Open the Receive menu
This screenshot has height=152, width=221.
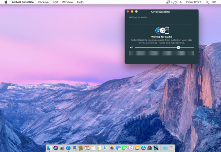[x=43, y=2]
